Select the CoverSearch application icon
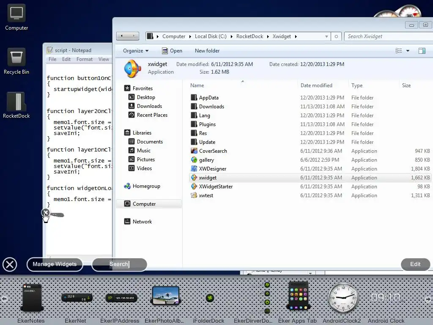This screenshot has width=433, height=325. (x=194, y=151)
